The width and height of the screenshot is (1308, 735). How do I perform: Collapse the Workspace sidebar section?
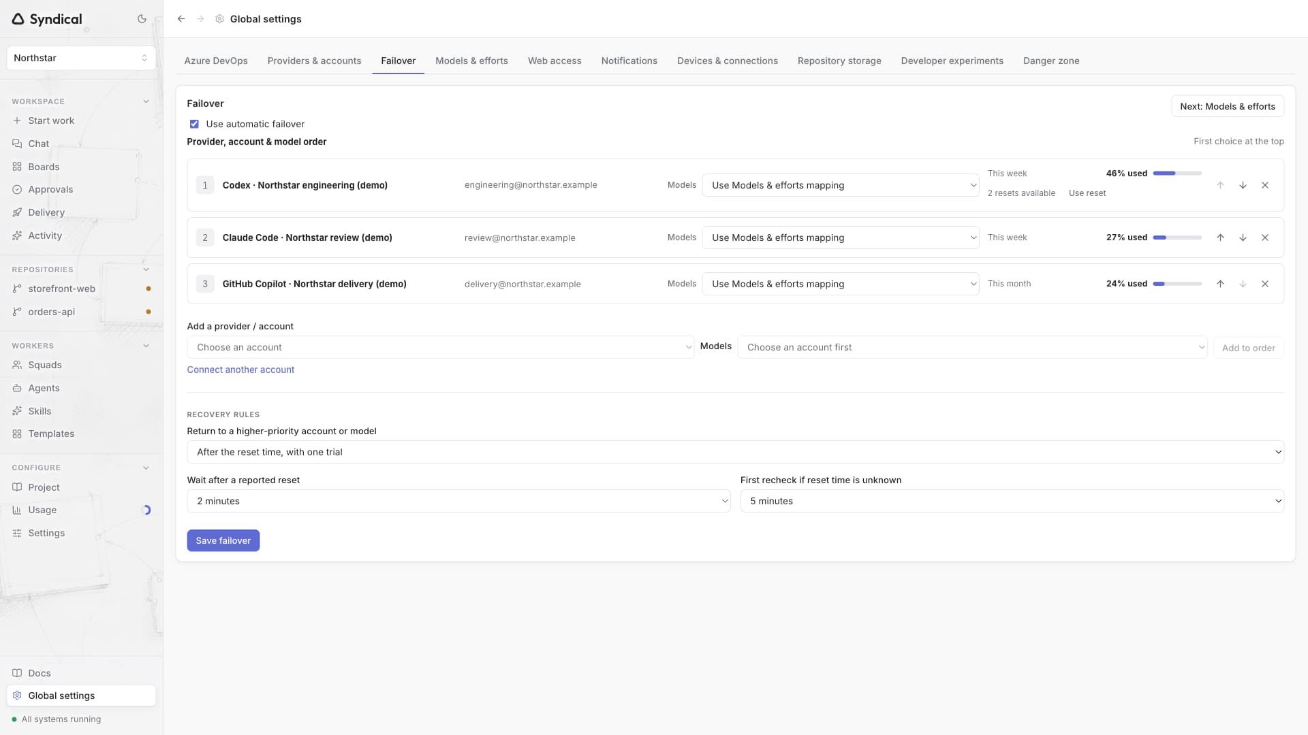[x=146, y=101]
